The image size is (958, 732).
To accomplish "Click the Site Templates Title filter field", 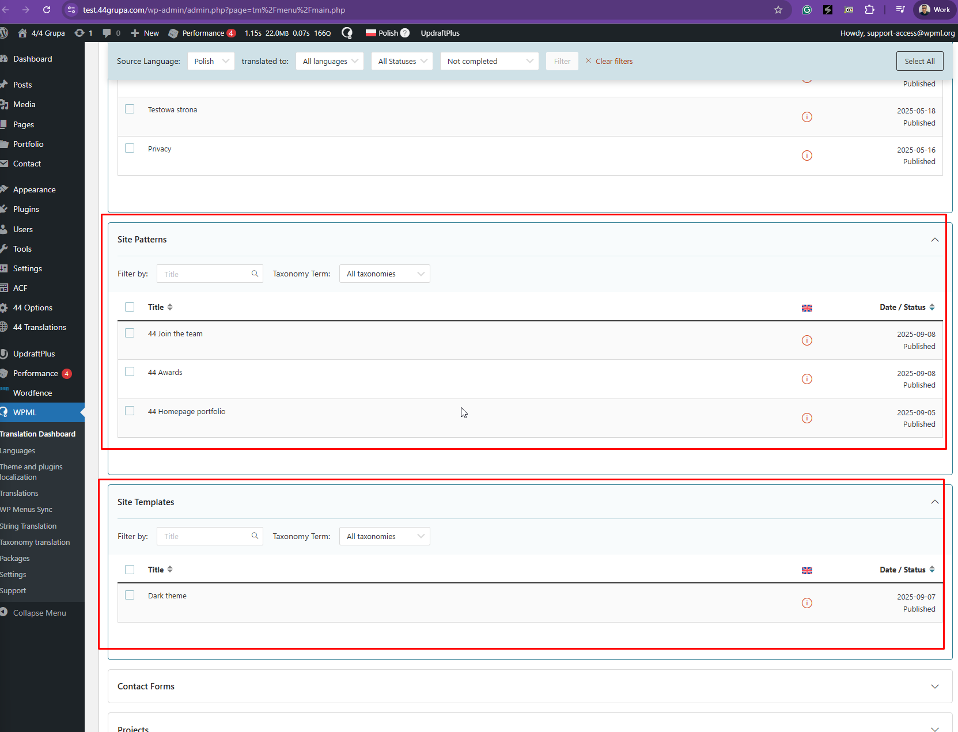I will coord(205,536).
